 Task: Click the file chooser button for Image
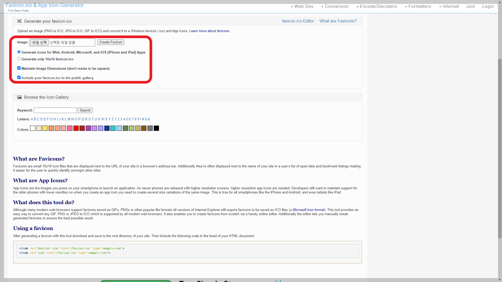[x=39, y=42]
